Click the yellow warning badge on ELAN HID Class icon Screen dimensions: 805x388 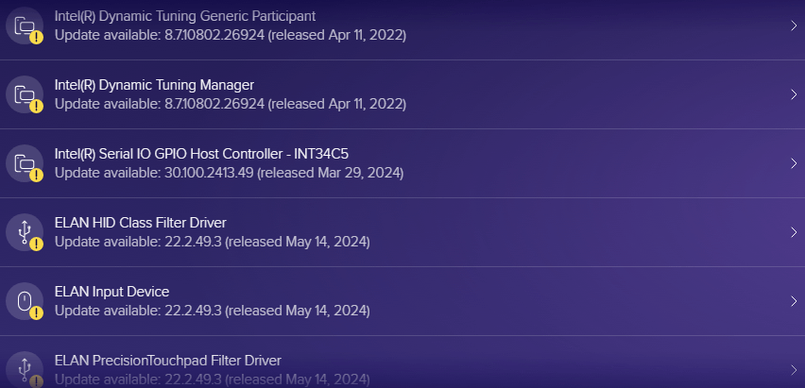(36, 244)
